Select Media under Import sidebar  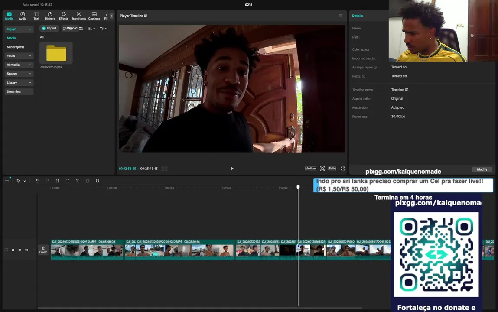11,38
